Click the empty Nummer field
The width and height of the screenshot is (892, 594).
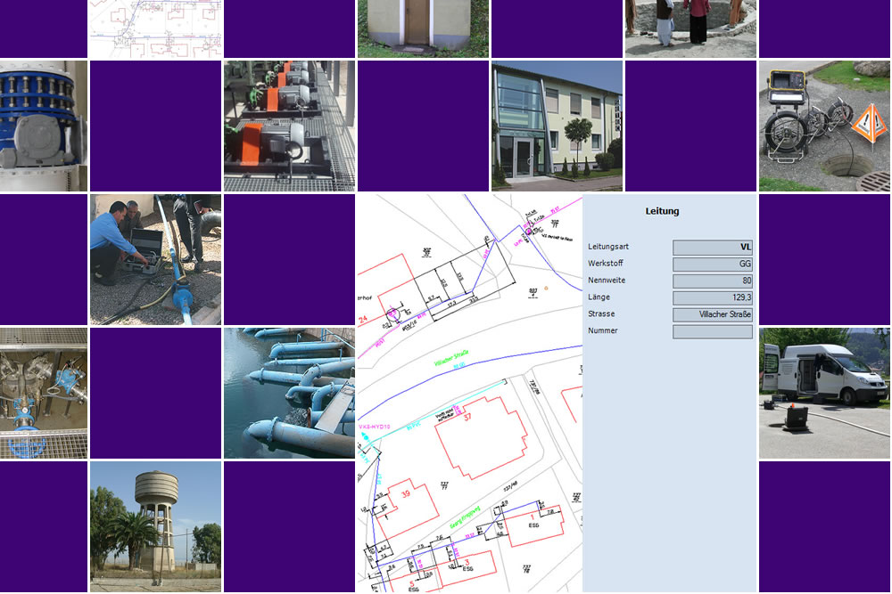point(712,332)
